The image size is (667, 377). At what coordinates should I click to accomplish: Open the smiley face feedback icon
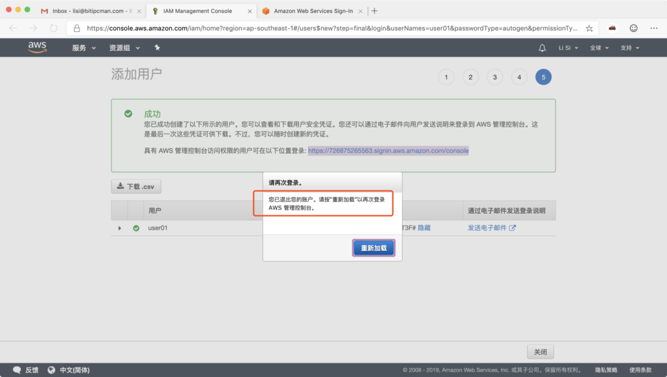point(633,28)
